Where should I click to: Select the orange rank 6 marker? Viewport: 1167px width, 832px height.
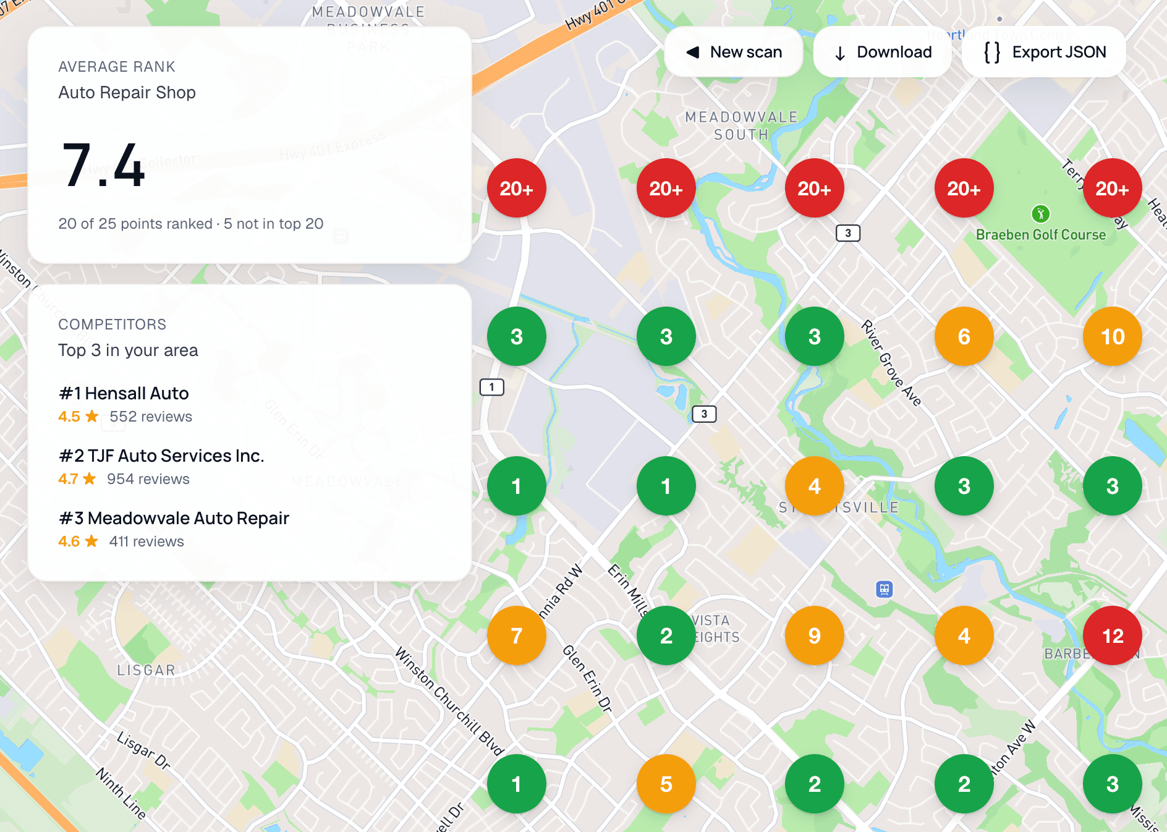coord(964,336)
